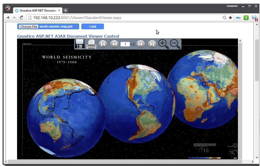
Task: Click the page number input field
Action: pos(125,44)
